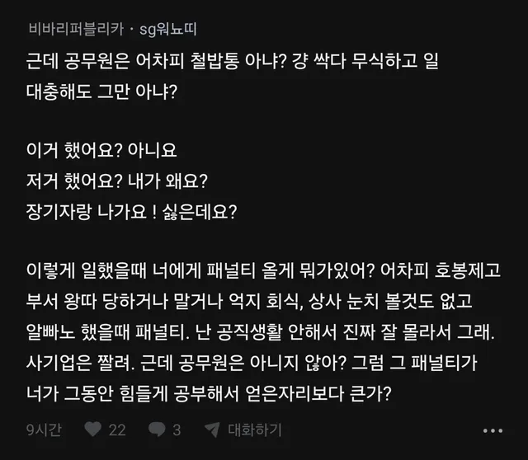Open the 비바리퍼블리카 company link
The width and height of the screenshot is (528, 460).
click(75, 30)
